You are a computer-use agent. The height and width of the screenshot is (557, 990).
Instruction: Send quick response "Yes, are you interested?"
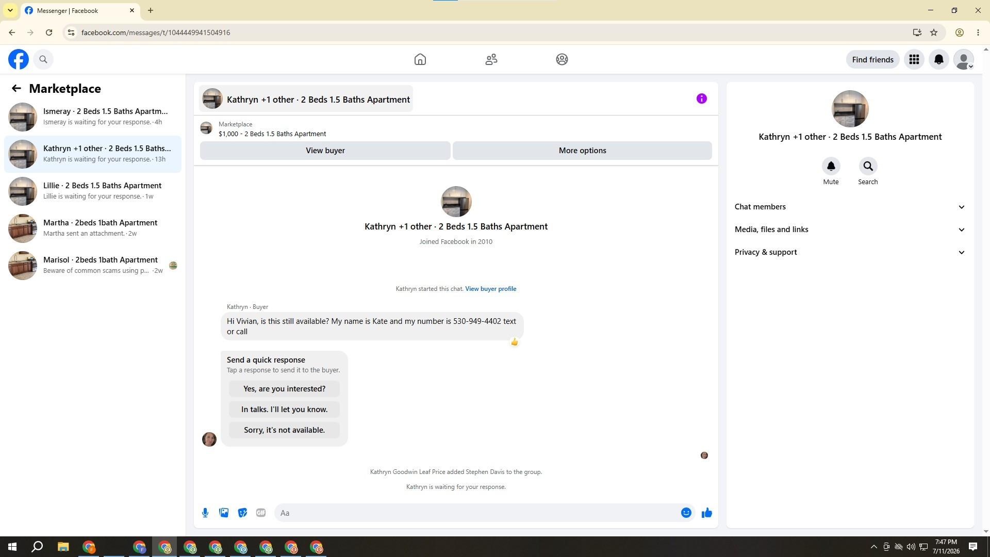[x=284, y=389]
